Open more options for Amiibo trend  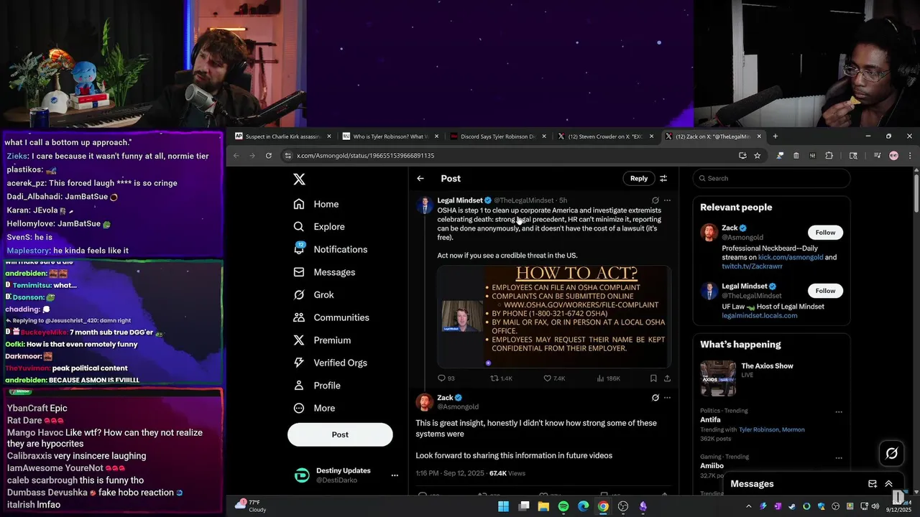pos(839,457)
